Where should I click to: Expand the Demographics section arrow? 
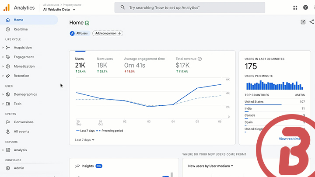[3, 94]
